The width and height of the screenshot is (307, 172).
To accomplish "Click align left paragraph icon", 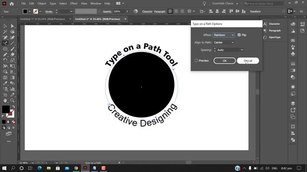I will [x=170, y=11].
